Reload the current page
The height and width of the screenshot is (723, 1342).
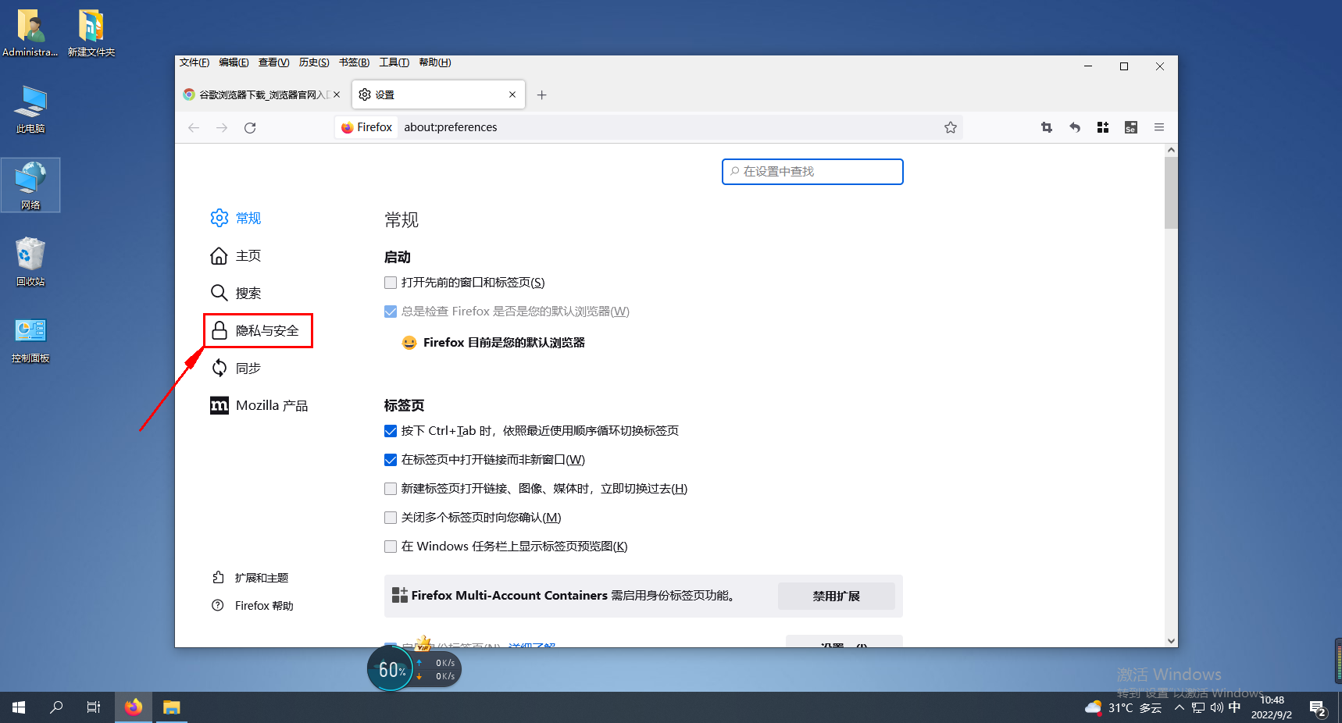pos(250,127)
